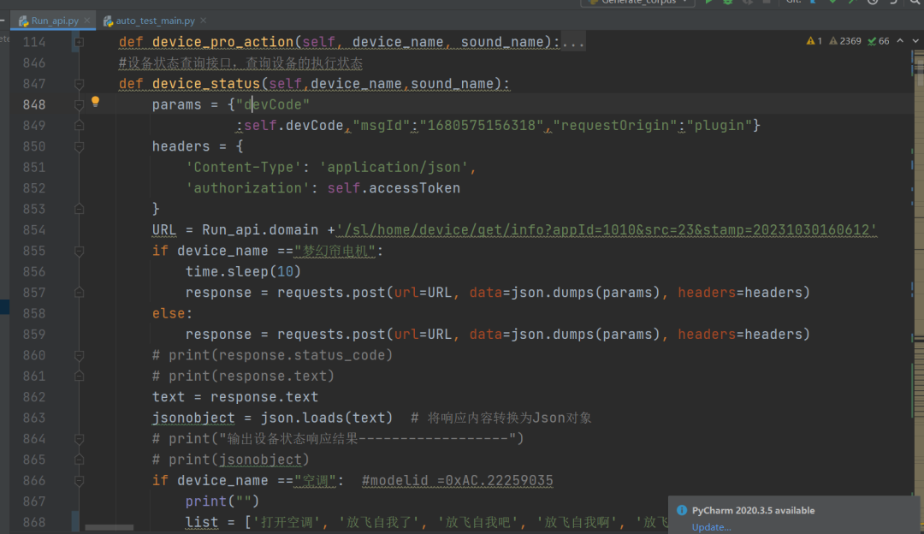Click the editor's horizontal scrollbar thumb
924x534 pixels.
[109, 527]
